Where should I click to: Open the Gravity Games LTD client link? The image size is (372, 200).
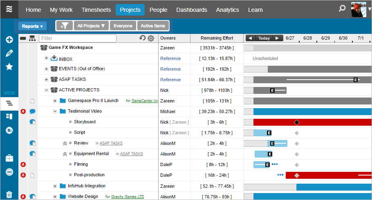click(127, 197)
